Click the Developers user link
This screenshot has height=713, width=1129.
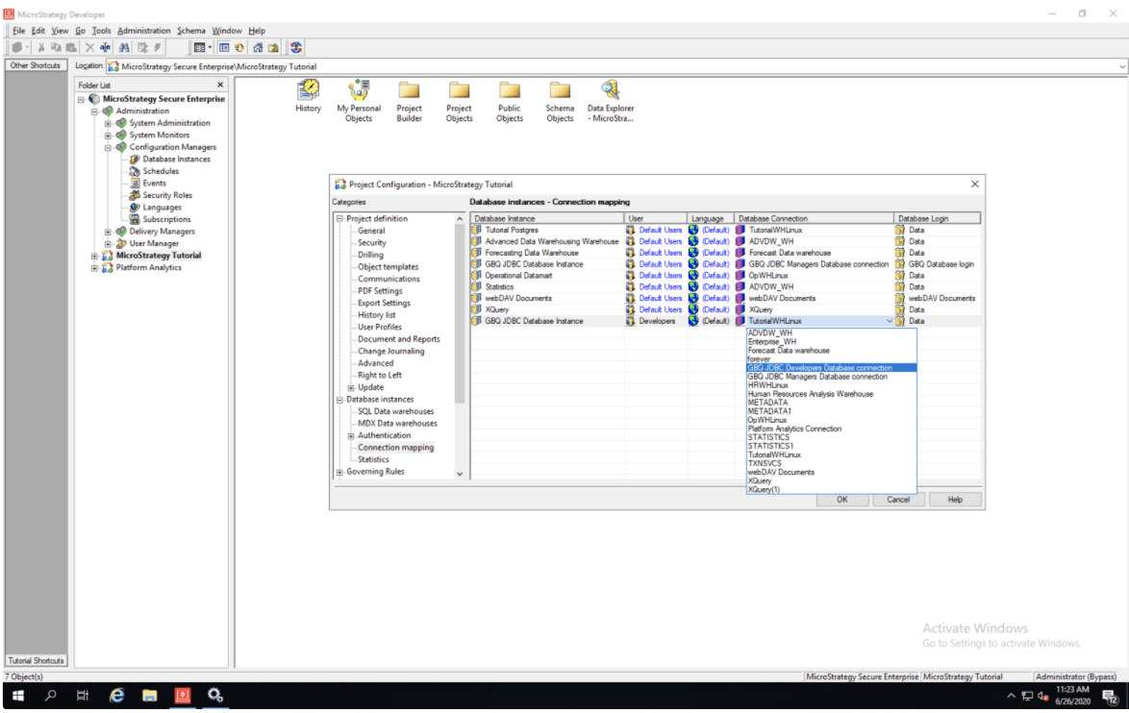[x=657, y=321]
